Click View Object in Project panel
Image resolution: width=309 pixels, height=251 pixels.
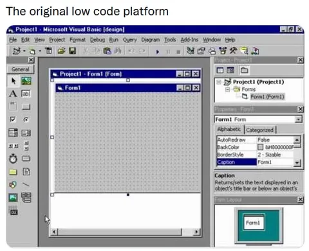(230, 70)
